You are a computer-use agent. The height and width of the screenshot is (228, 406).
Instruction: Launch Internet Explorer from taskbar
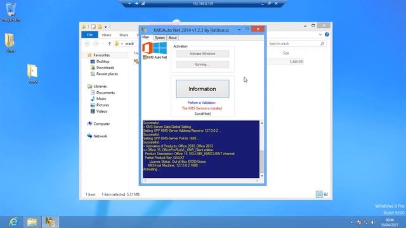13,222
